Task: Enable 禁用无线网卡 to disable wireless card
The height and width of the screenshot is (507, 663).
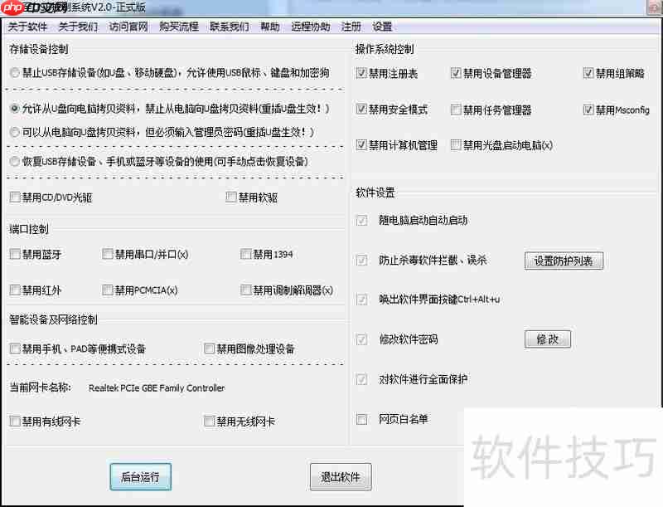Action: 209,422
